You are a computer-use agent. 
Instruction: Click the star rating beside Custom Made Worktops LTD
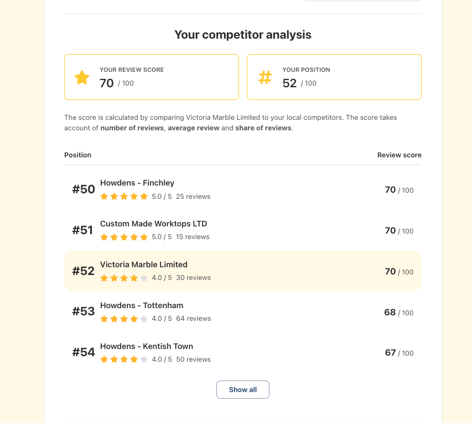point(125,237)
